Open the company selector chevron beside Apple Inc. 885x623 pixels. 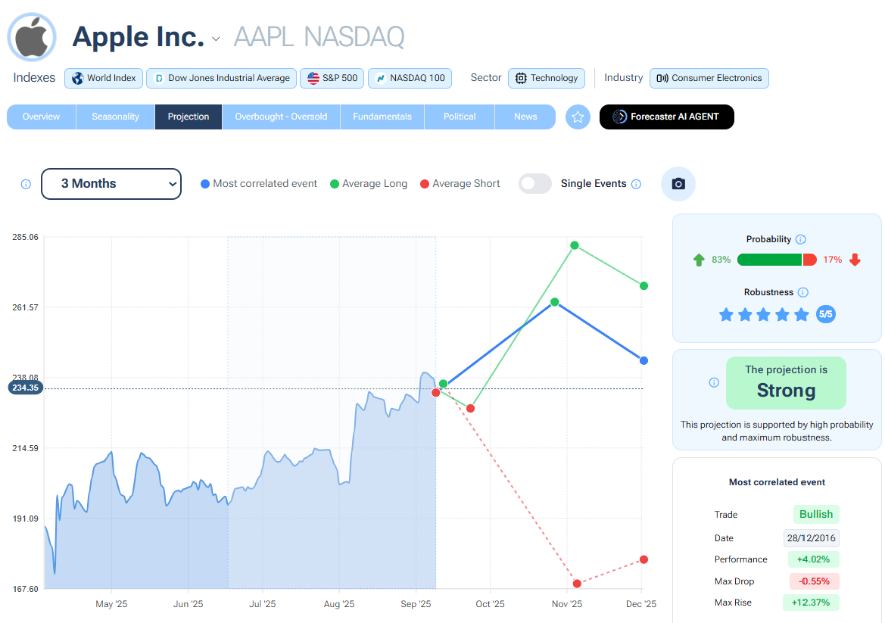point(216,39)
